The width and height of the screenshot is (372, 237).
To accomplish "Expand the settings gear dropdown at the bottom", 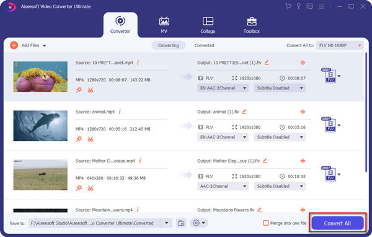I will point(199,223).
